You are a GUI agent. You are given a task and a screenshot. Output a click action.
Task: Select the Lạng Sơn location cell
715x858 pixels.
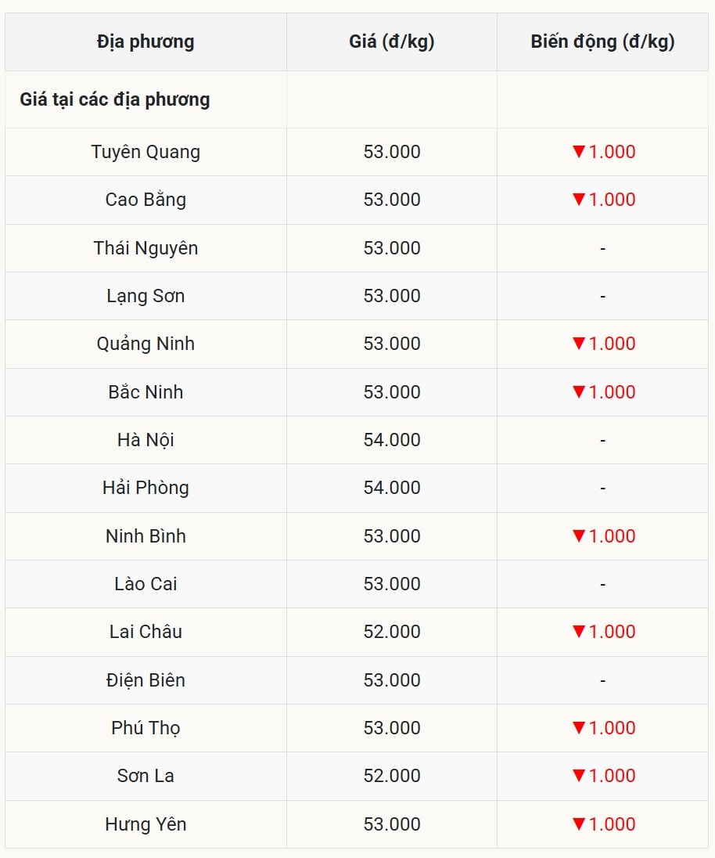coord(146,296)
